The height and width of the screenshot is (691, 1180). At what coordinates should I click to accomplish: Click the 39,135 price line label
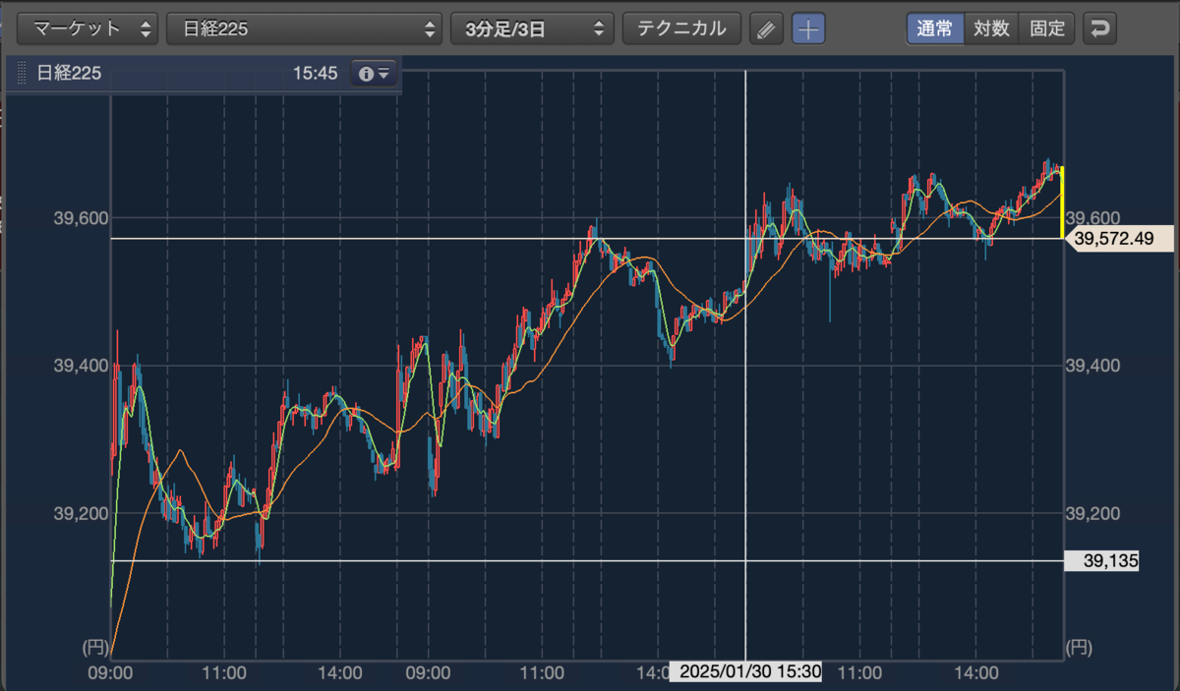(1101, 561)
